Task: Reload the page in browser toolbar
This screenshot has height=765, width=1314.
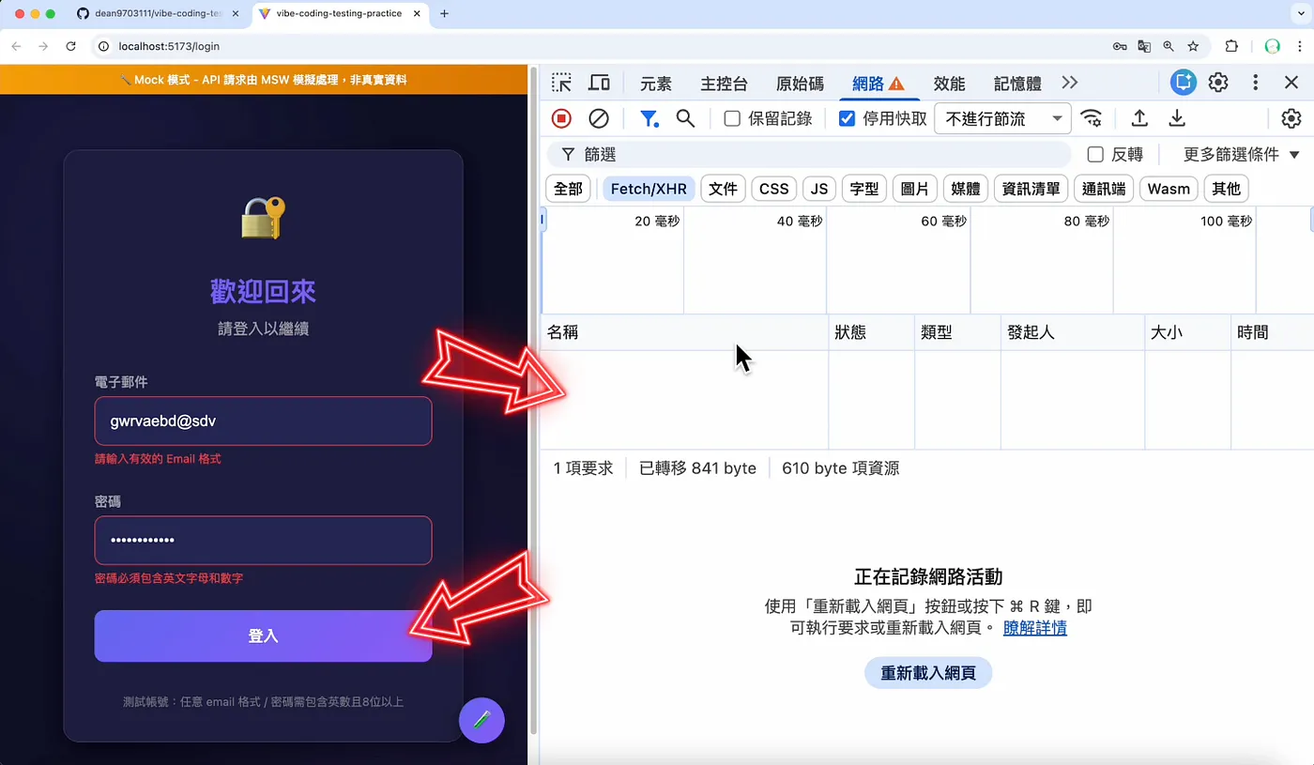Action: click(x=70, y=45)
